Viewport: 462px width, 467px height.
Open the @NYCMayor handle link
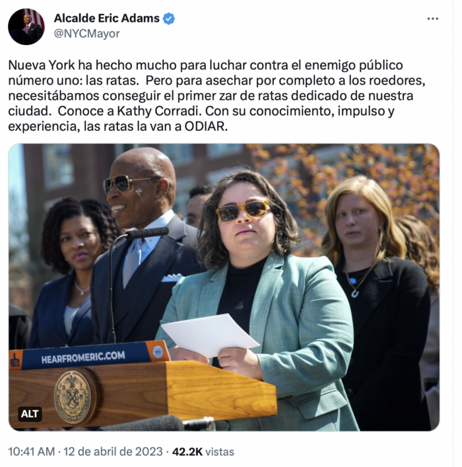(x=86, y=33)
